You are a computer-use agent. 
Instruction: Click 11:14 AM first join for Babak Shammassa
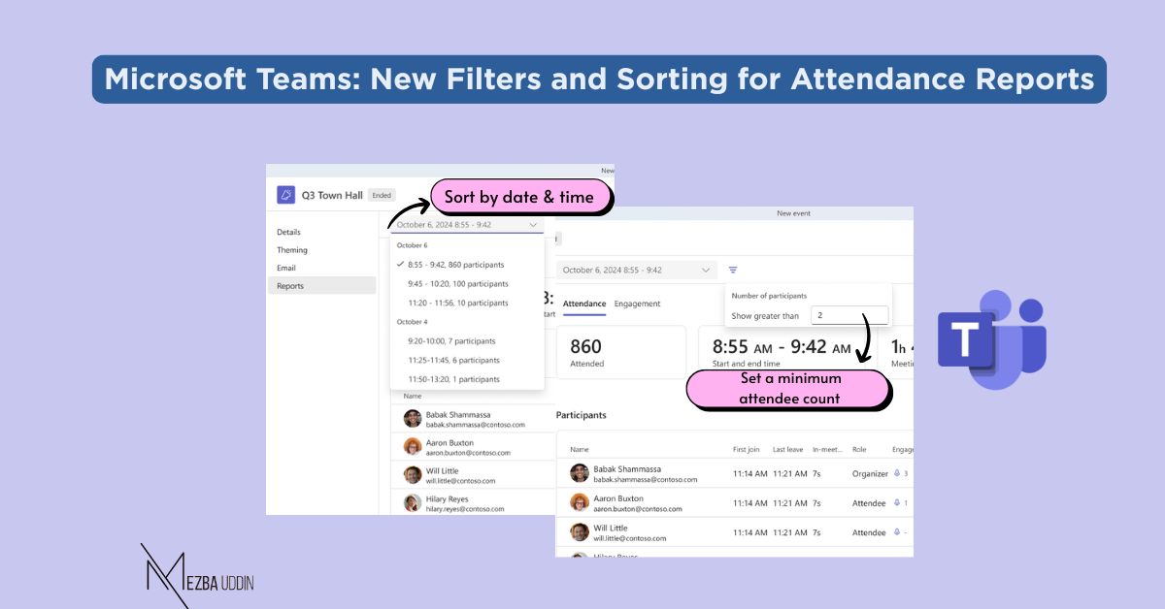(749, 473)
